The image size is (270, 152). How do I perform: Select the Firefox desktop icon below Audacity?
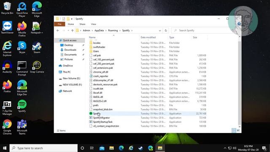click(7, 86)
